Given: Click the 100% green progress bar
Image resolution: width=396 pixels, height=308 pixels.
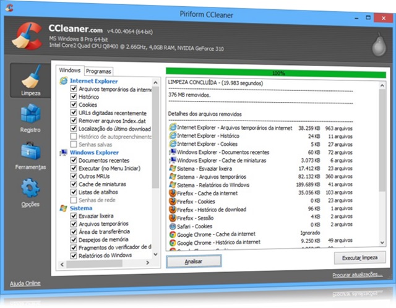Looking at the screenshot, I should point(276,73).
